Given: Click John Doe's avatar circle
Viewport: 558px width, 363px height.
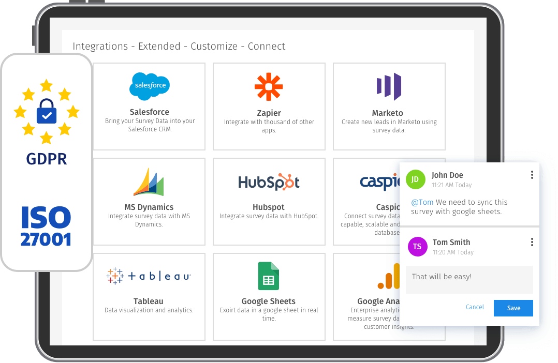Looking at the screenshot, I should [x=416, y=180].
